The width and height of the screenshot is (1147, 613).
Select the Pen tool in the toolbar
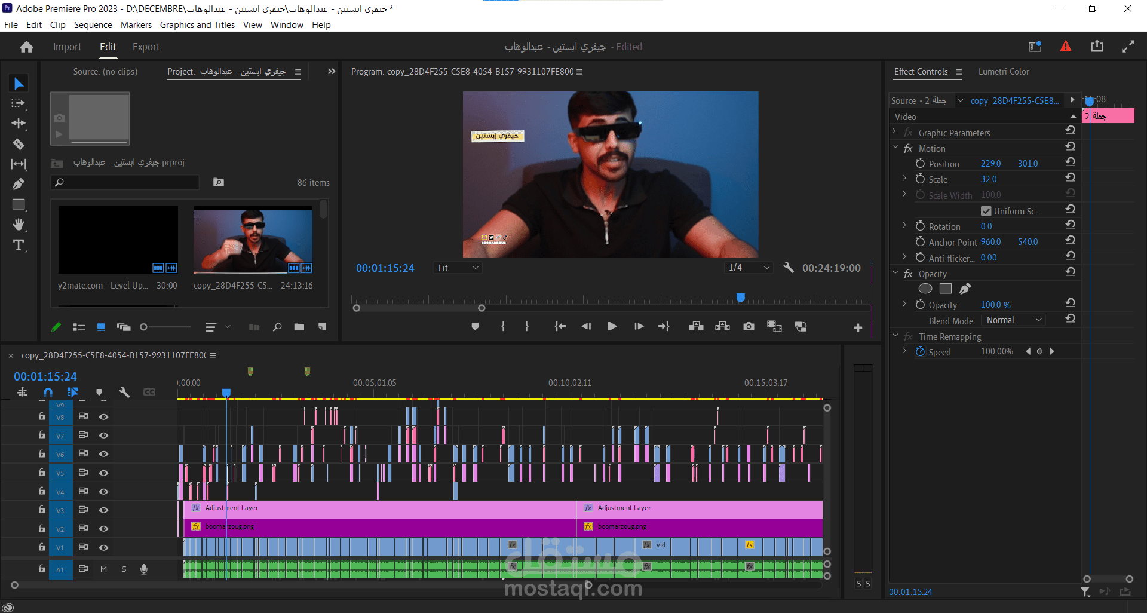coord(19,184)
